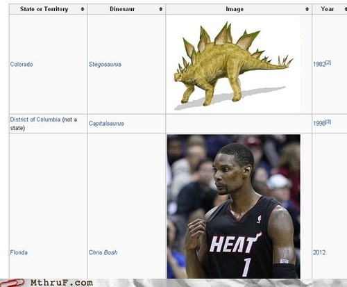347x287 pixels.
Task: Open the District of Columbia link
Action: [35, 120]
